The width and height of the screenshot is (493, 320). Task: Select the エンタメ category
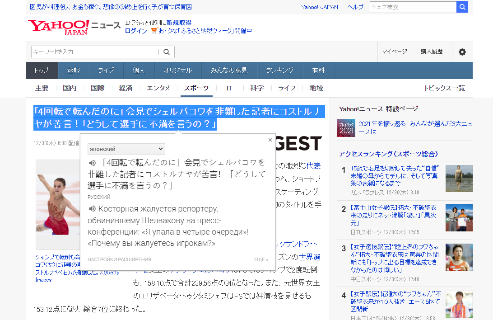click(158, 88)
